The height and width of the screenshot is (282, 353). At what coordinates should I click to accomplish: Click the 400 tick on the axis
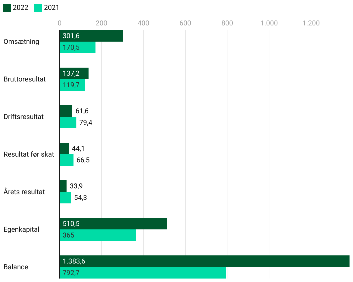coord(143,23)
